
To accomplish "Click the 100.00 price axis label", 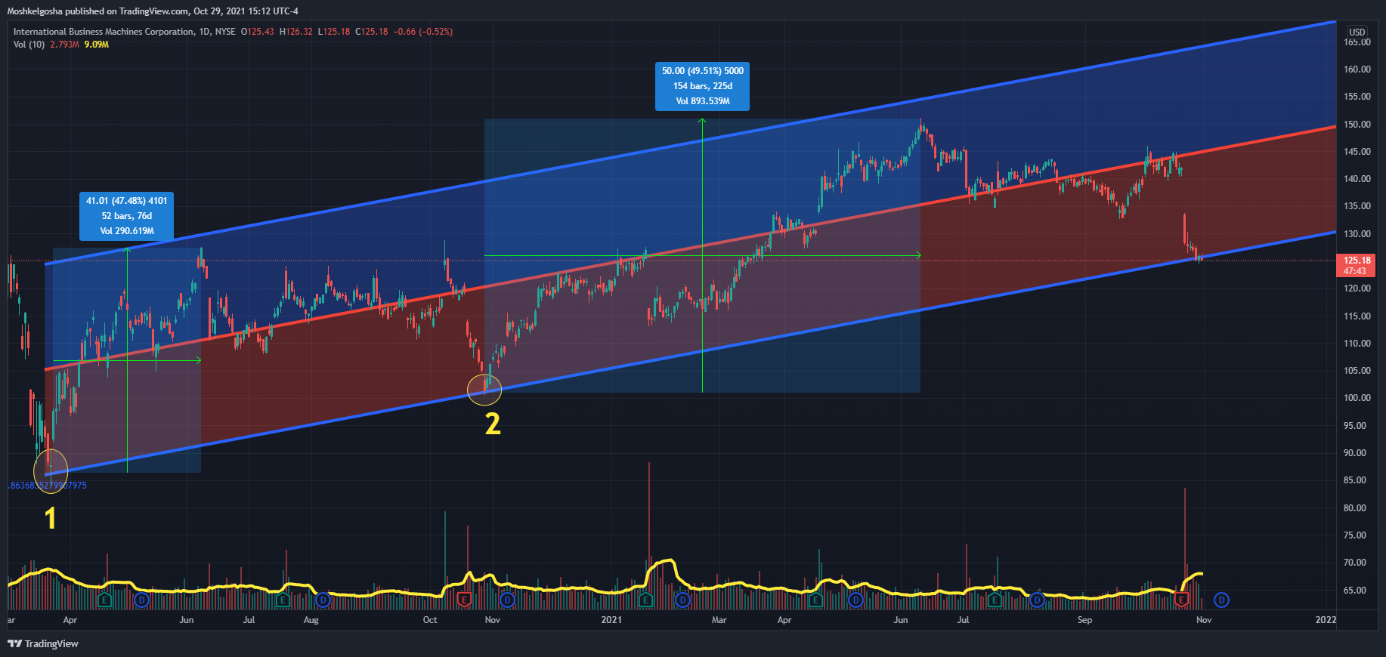I will coord(1357,398).
